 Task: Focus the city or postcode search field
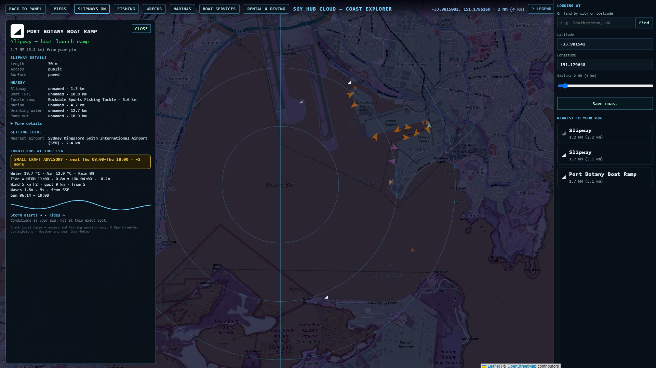[595, 23]
